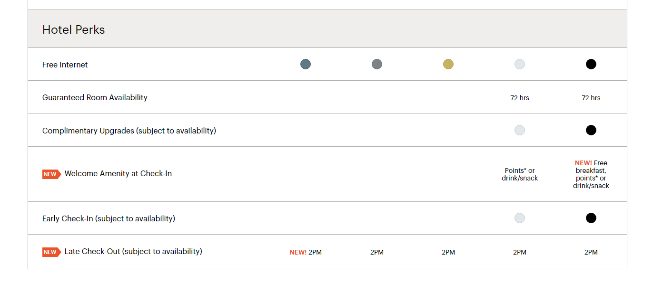Click the blue-gray dot in Free Internet row

306,64
